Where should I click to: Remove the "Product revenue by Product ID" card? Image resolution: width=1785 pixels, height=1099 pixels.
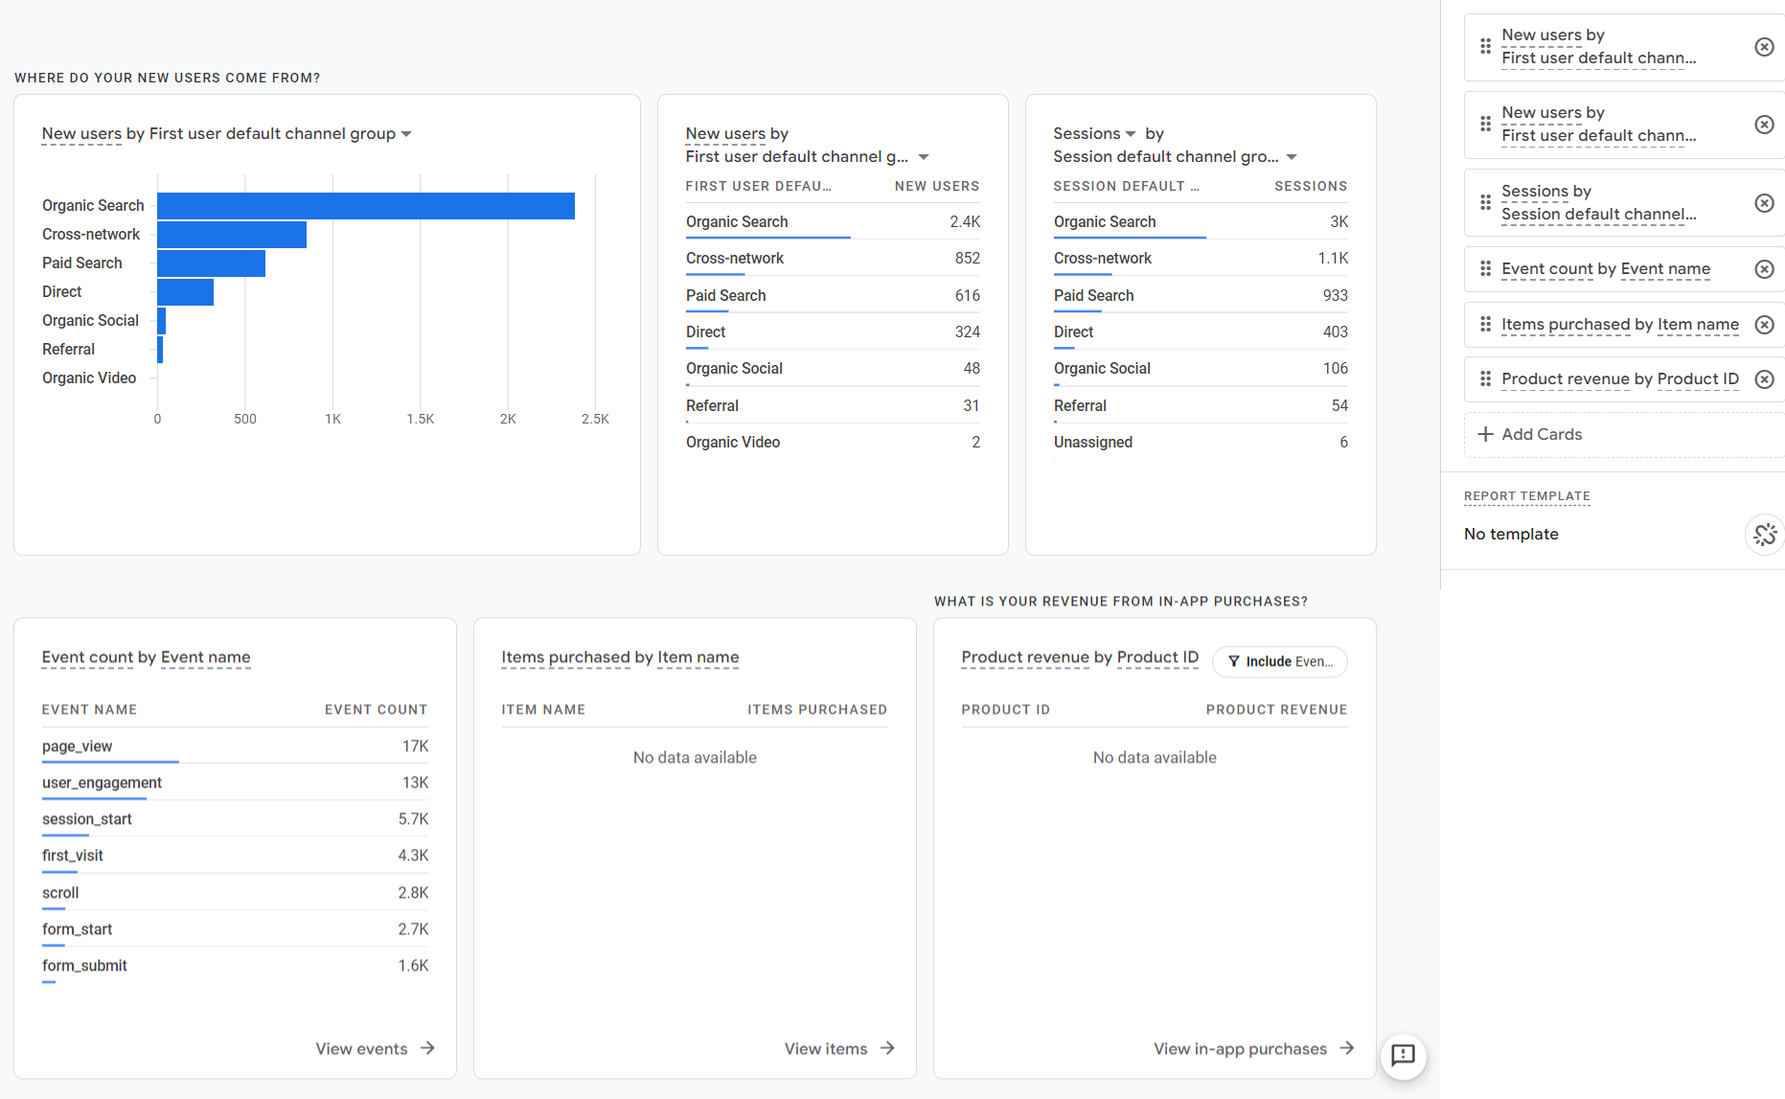(1765, 379)
